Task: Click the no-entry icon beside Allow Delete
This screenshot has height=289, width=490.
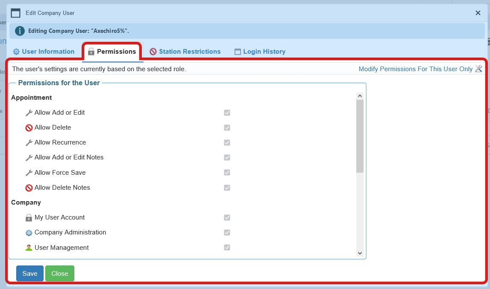Action: (29, 127)
